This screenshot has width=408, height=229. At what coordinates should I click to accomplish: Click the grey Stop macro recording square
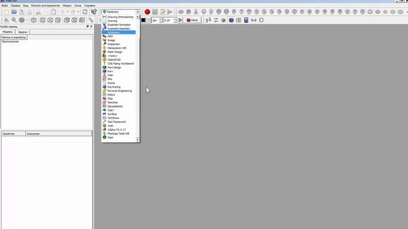coord(155,12)
